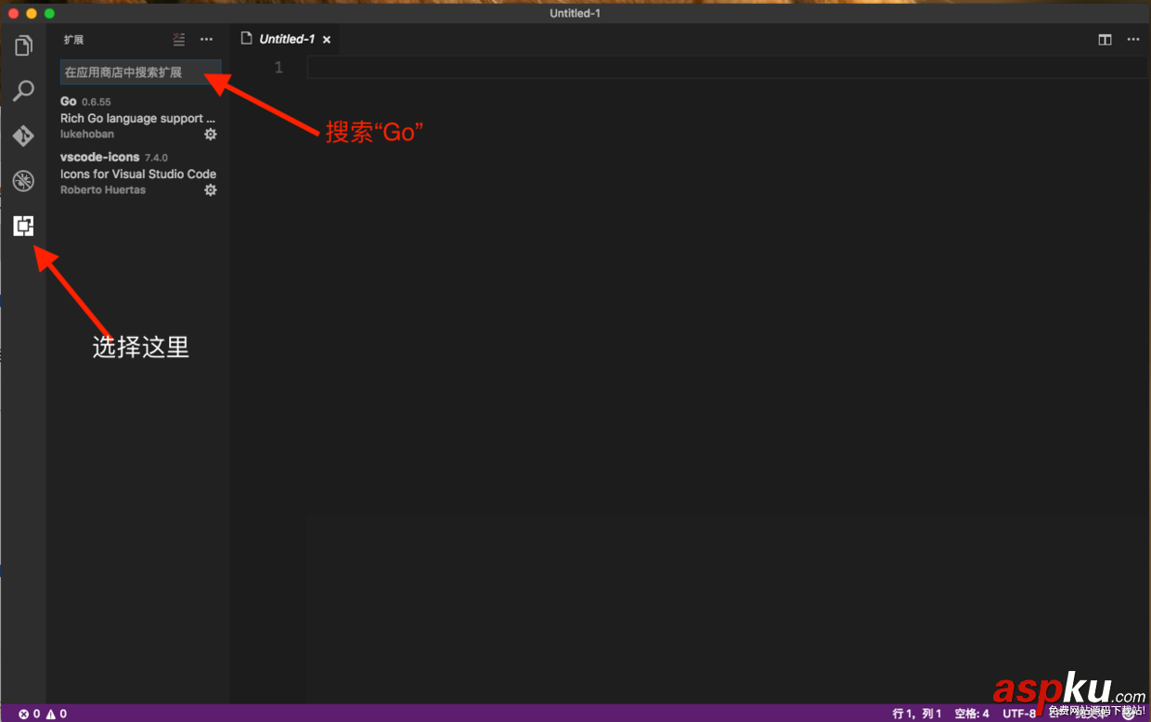Open manage gear for Go extension
The image size is (1151, 722).
pyautogui.click(x=211, y=134)
